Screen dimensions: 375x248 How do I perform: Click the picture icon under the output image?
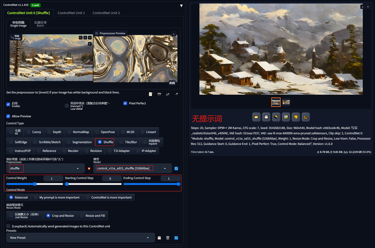click(x=286, y=117)
